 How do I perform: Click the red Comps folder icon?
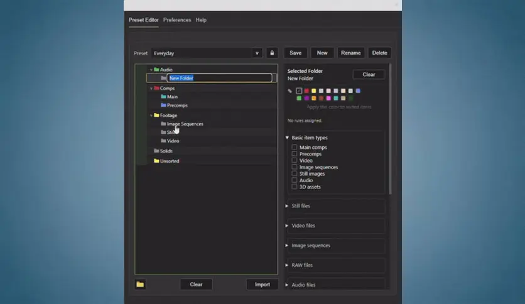(156, 88)
